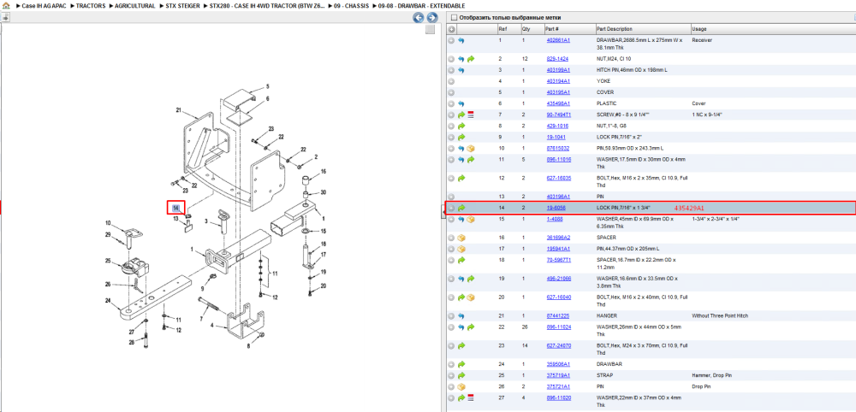
Task: Toggle the round select button for row 25 STRAP
Action: point(451,375)
